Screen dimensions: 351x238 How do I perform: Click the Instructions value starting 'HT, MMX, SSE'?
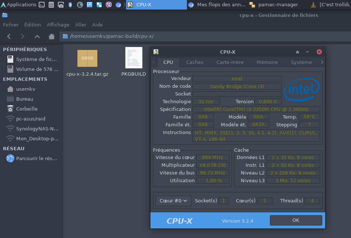coord(256,136)
